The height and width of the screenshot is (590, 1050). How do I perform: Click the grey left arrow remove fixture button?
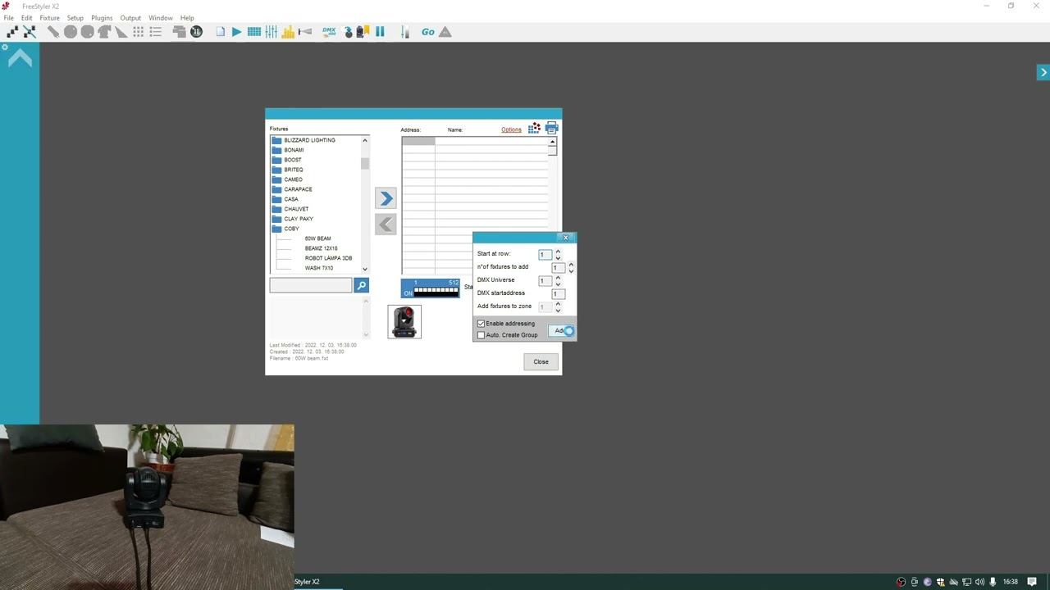(386, 224)
